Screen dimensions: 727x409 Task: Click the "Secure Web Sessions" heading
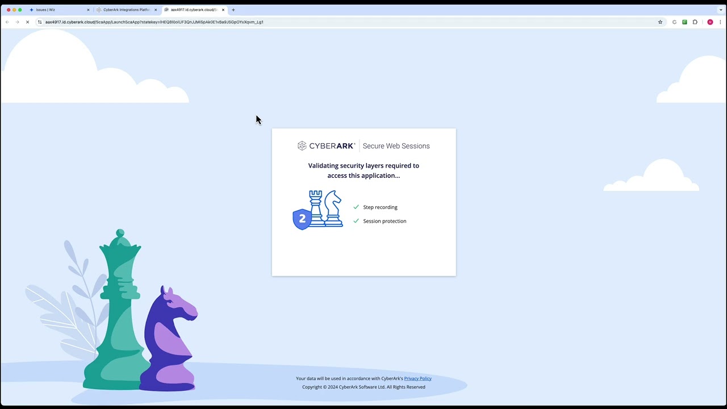[x=396, y=146]
